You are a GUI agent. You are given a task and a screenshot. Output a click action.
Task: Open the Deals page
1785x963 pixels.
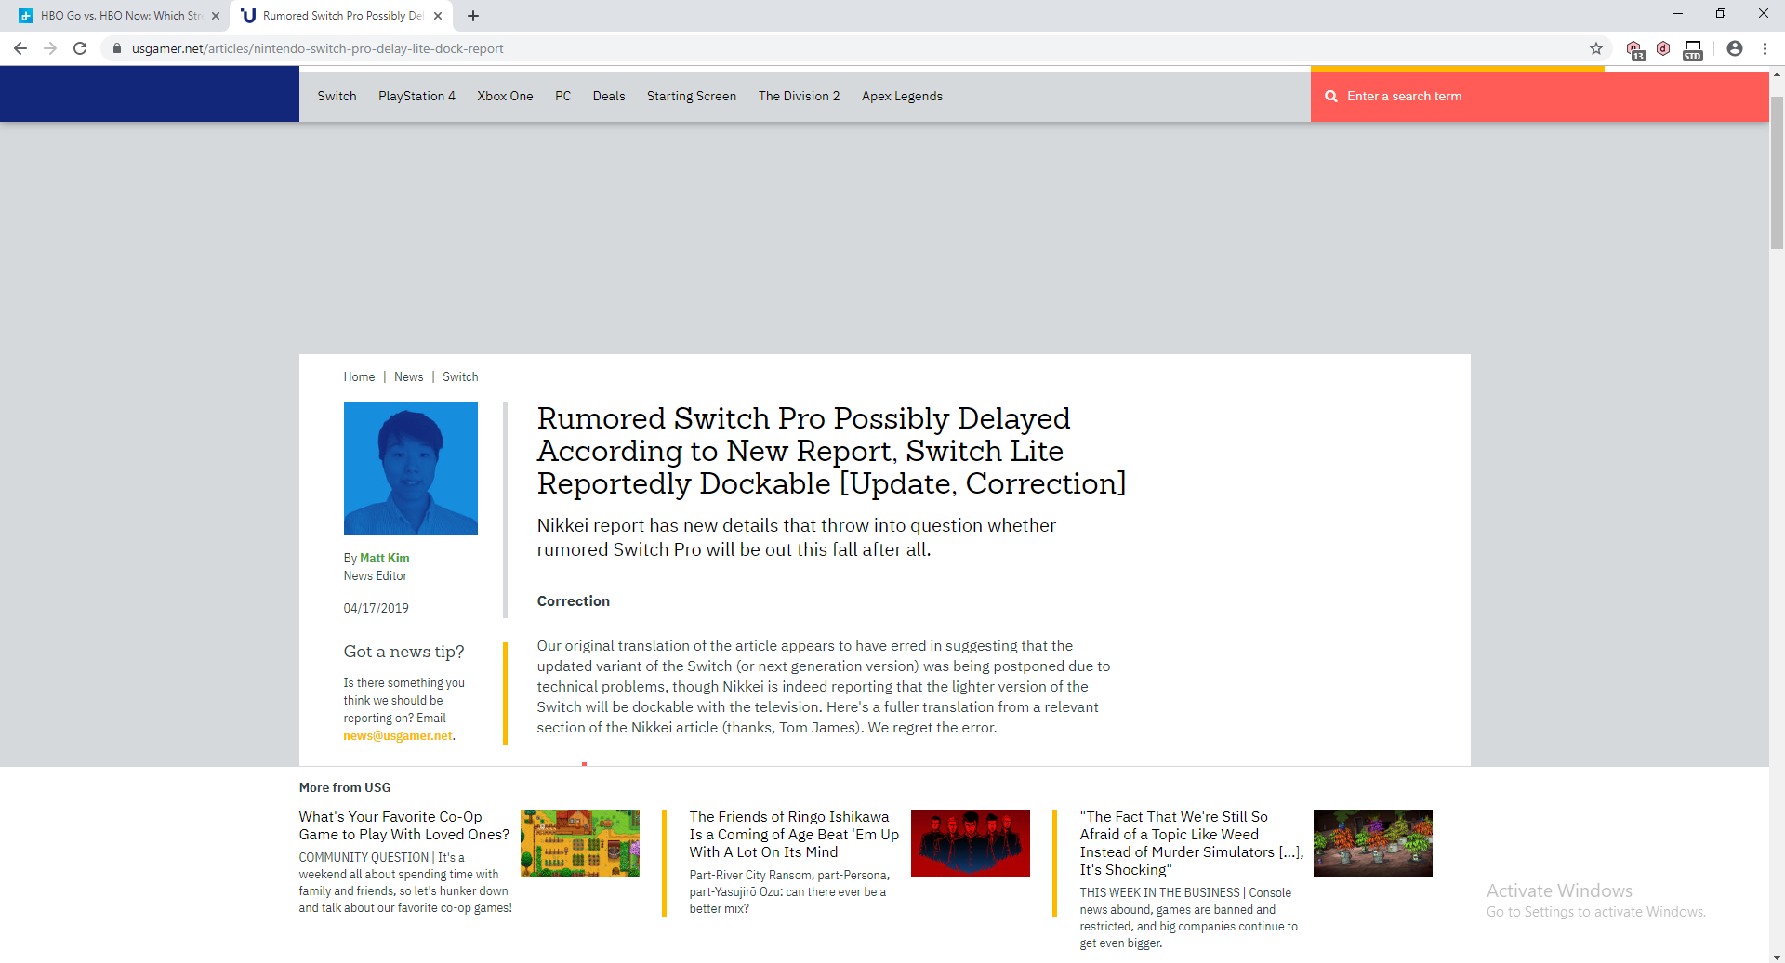click(x=609, y=96)
